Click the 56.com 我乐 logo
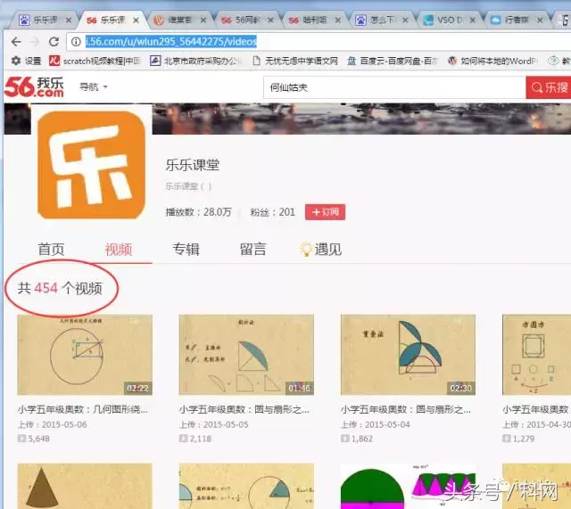Screen dimensions: 571x509 click(x=34, y=87)
